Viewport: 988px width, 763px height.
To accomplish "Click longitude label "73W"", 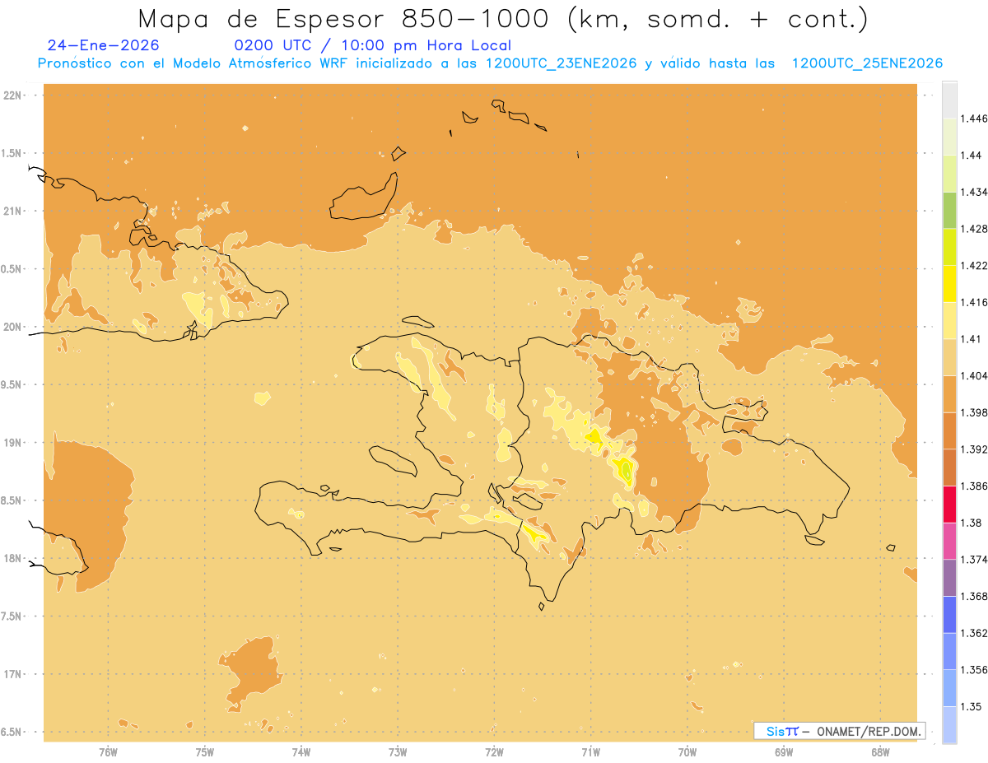I will (398, 752).
